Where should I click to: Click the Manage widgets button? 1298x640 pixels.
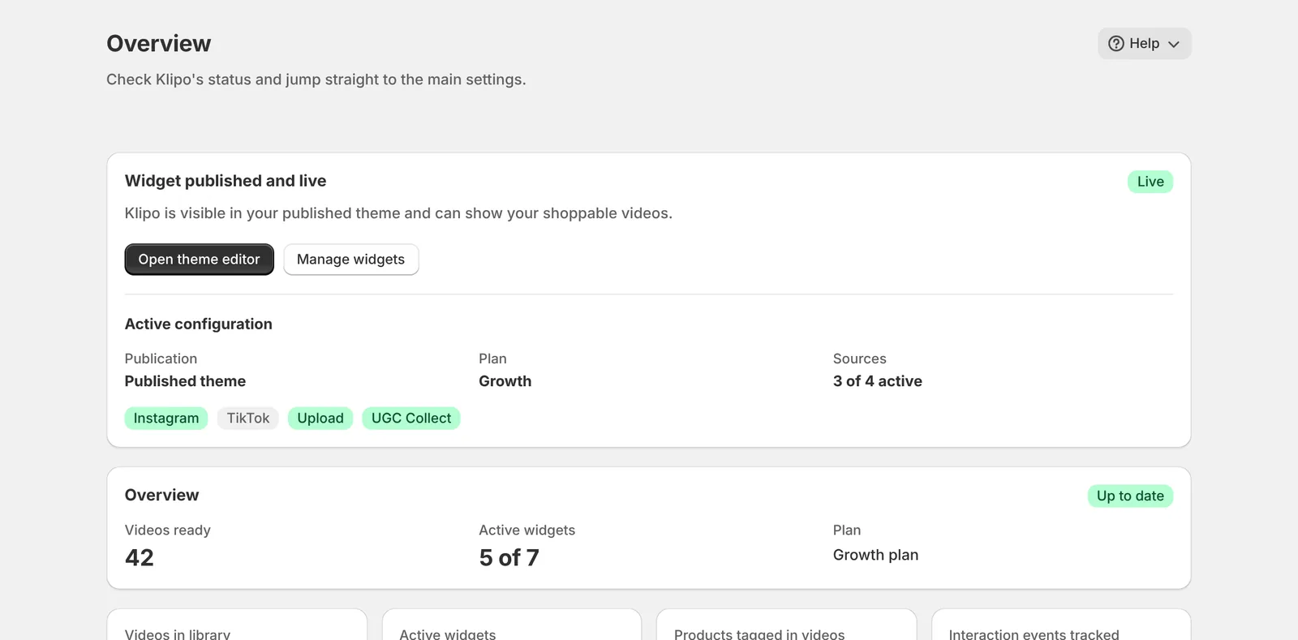350,260
